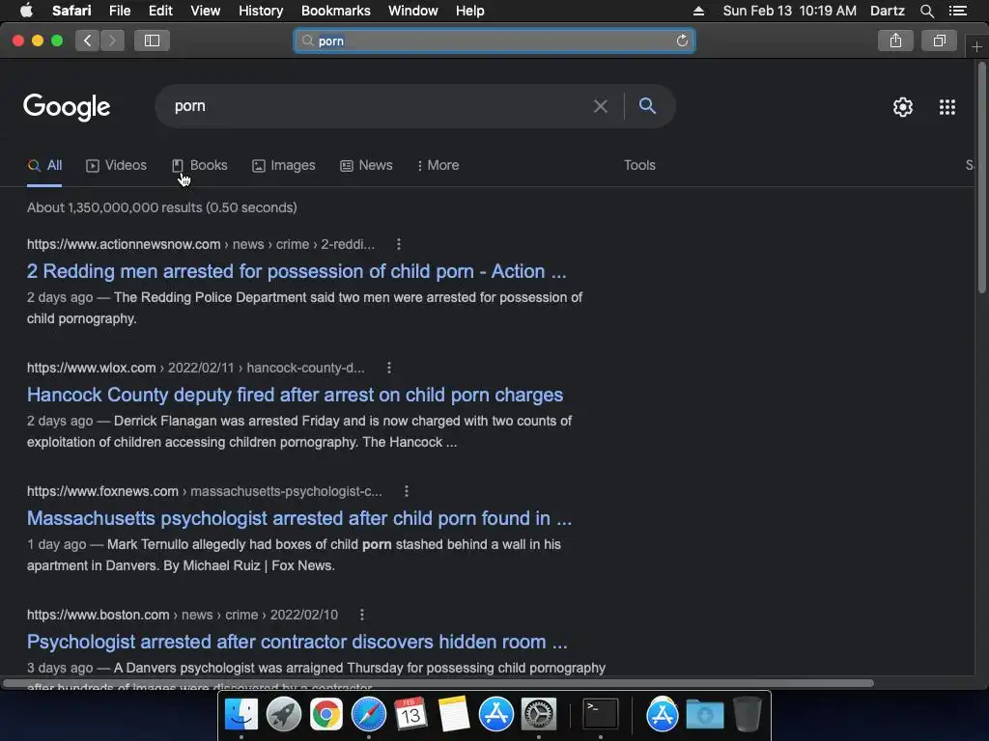Open Finder from the Dock

coord(240,715)
